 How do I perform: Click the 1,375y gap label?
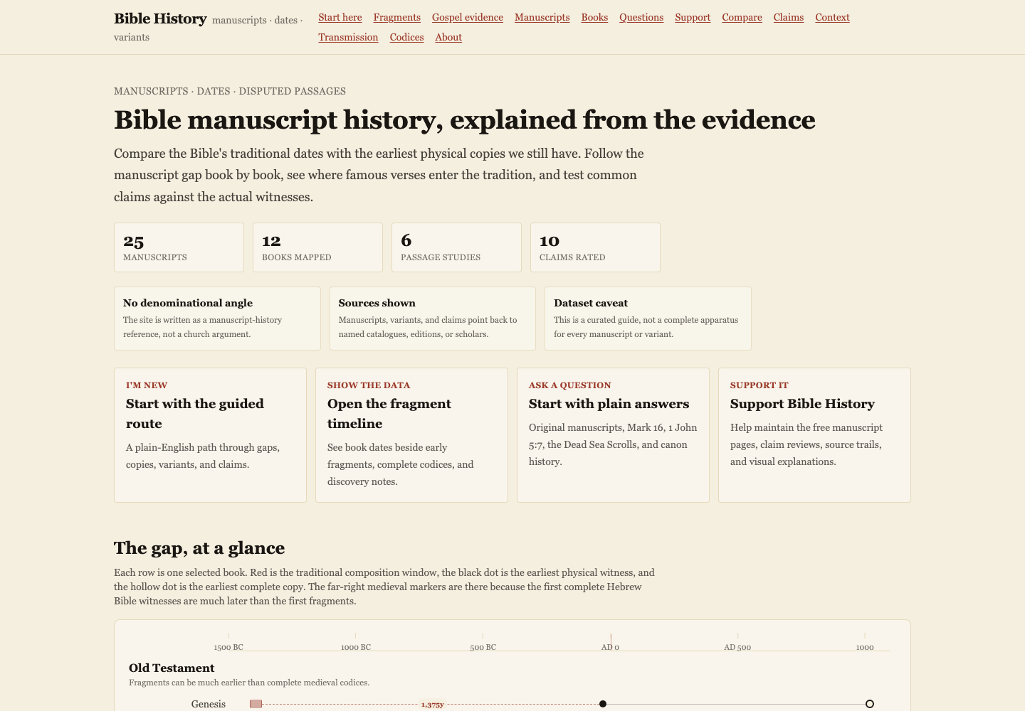[432, 705]
